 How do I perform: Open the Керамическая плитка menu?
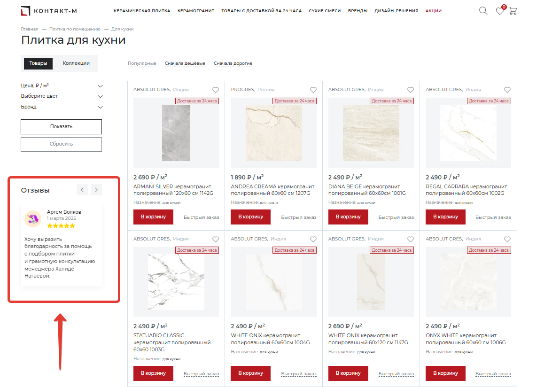click(142, 11)
